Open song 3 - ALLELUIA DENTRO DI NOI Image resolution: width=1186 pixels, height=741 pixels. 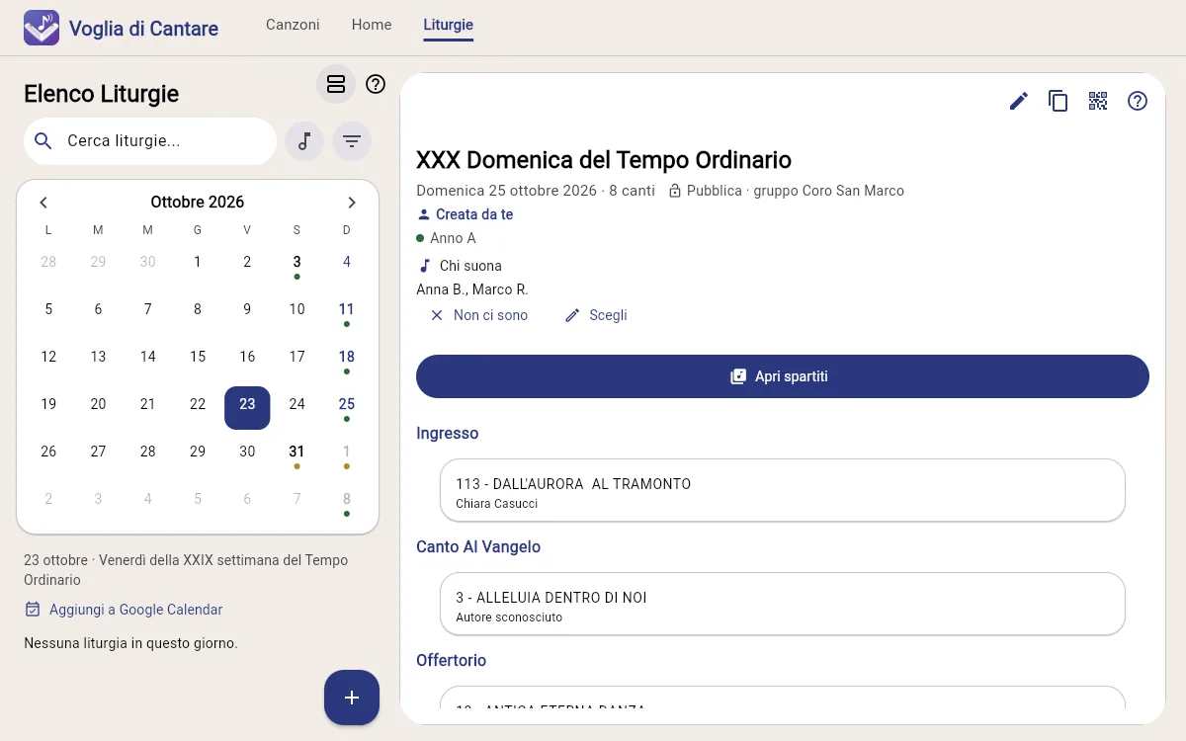click(x=783, y=604)
